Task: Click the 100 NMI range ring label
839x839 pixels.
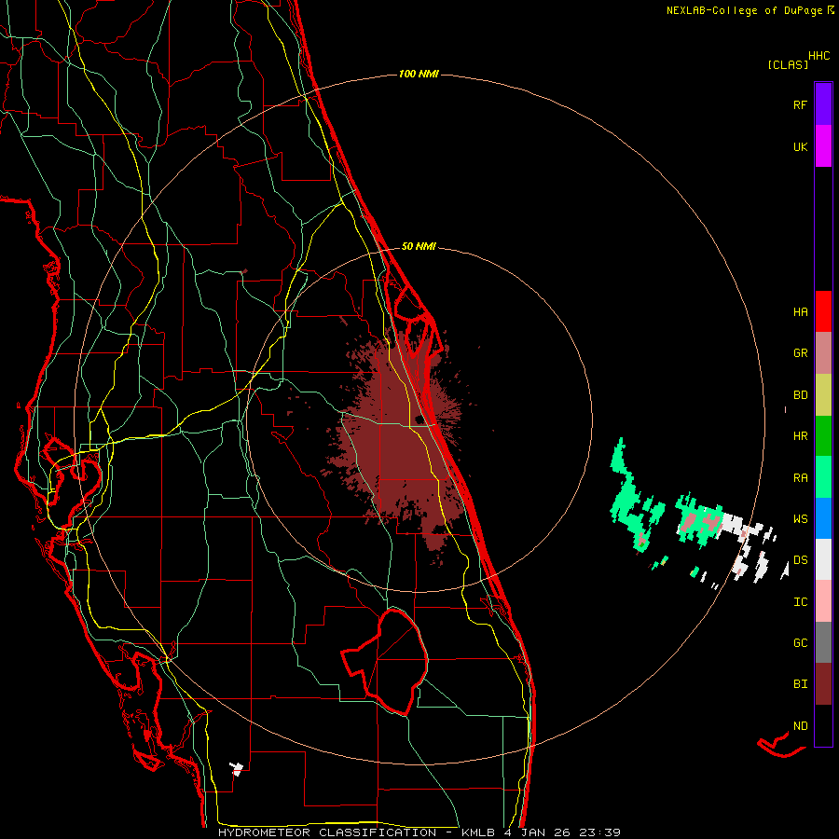Action: 419,74
